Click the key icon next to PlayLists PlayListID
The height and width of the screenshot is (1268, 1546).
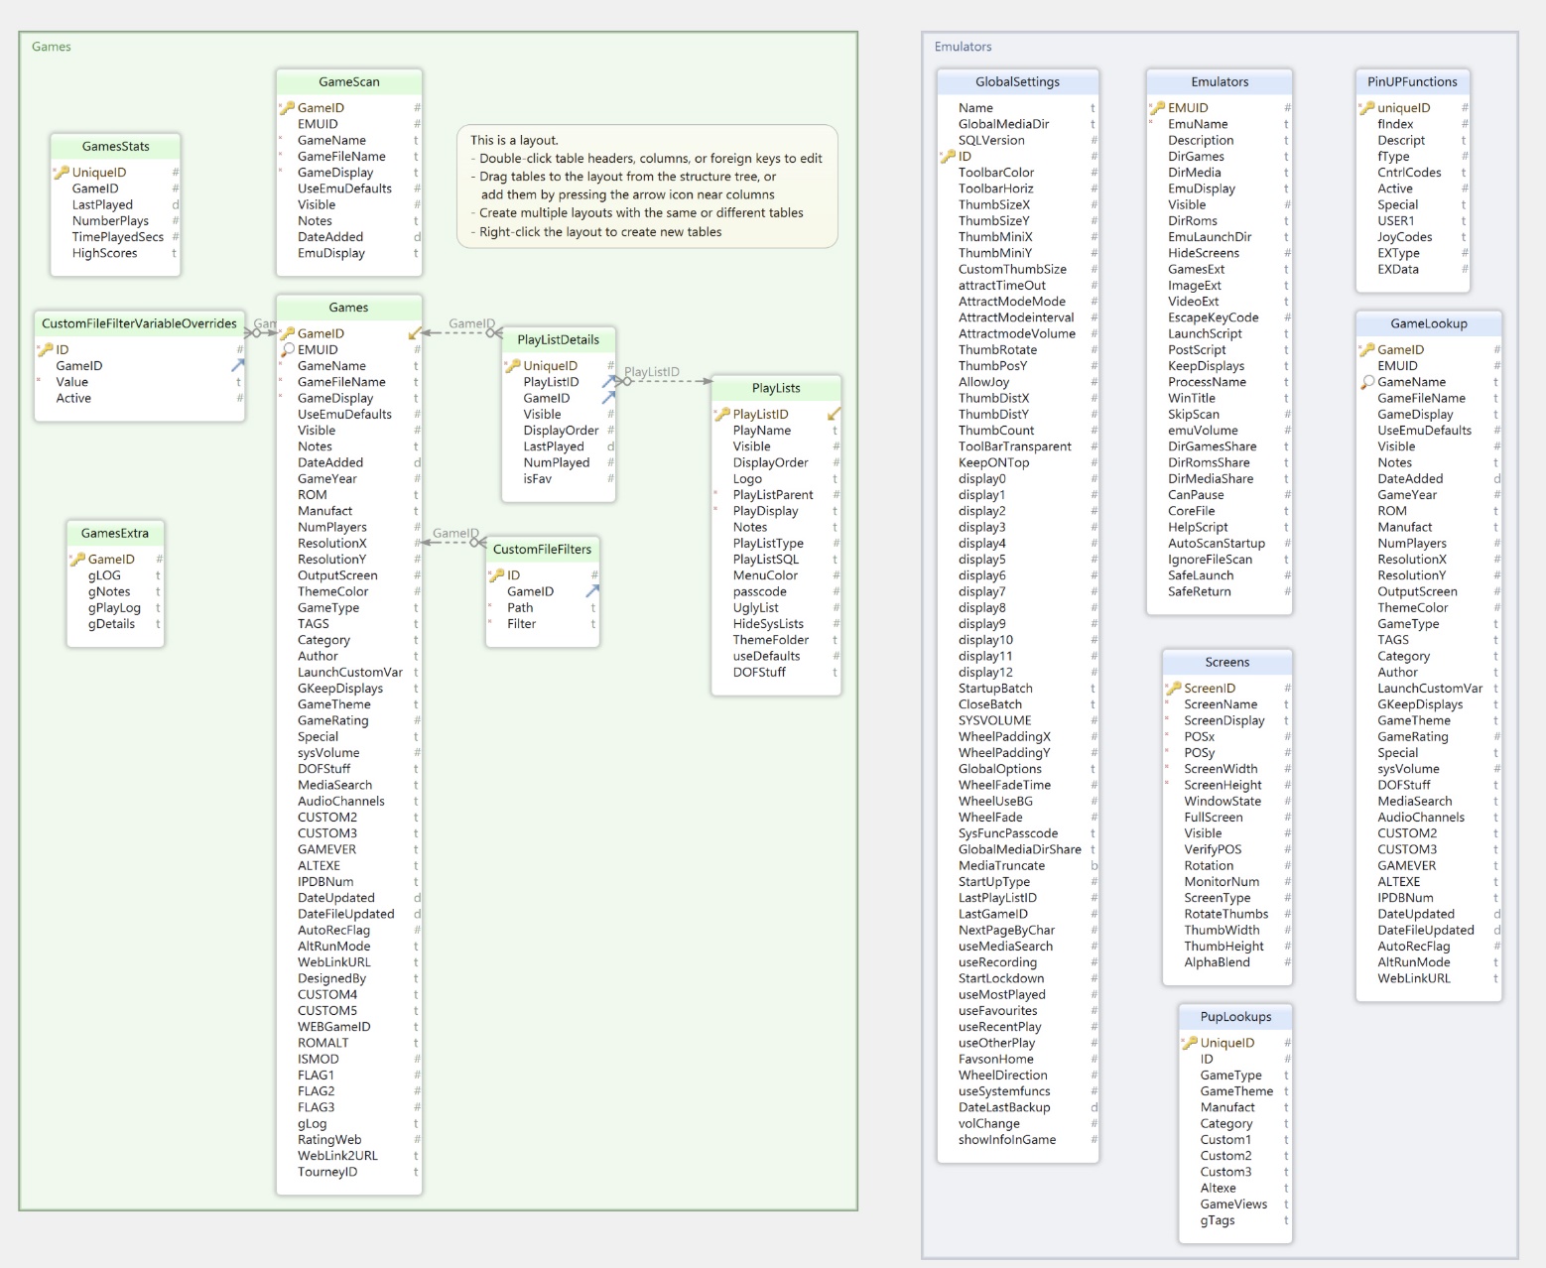tap(722, 415)
